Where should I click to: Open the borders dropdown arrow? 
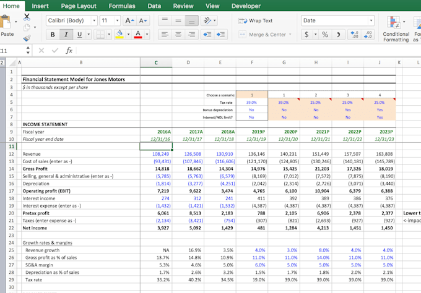109,35
